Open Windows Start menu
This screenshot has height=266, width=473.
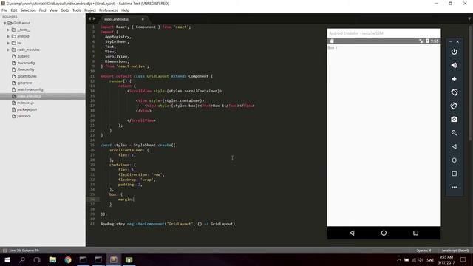[x=7, y=259]
